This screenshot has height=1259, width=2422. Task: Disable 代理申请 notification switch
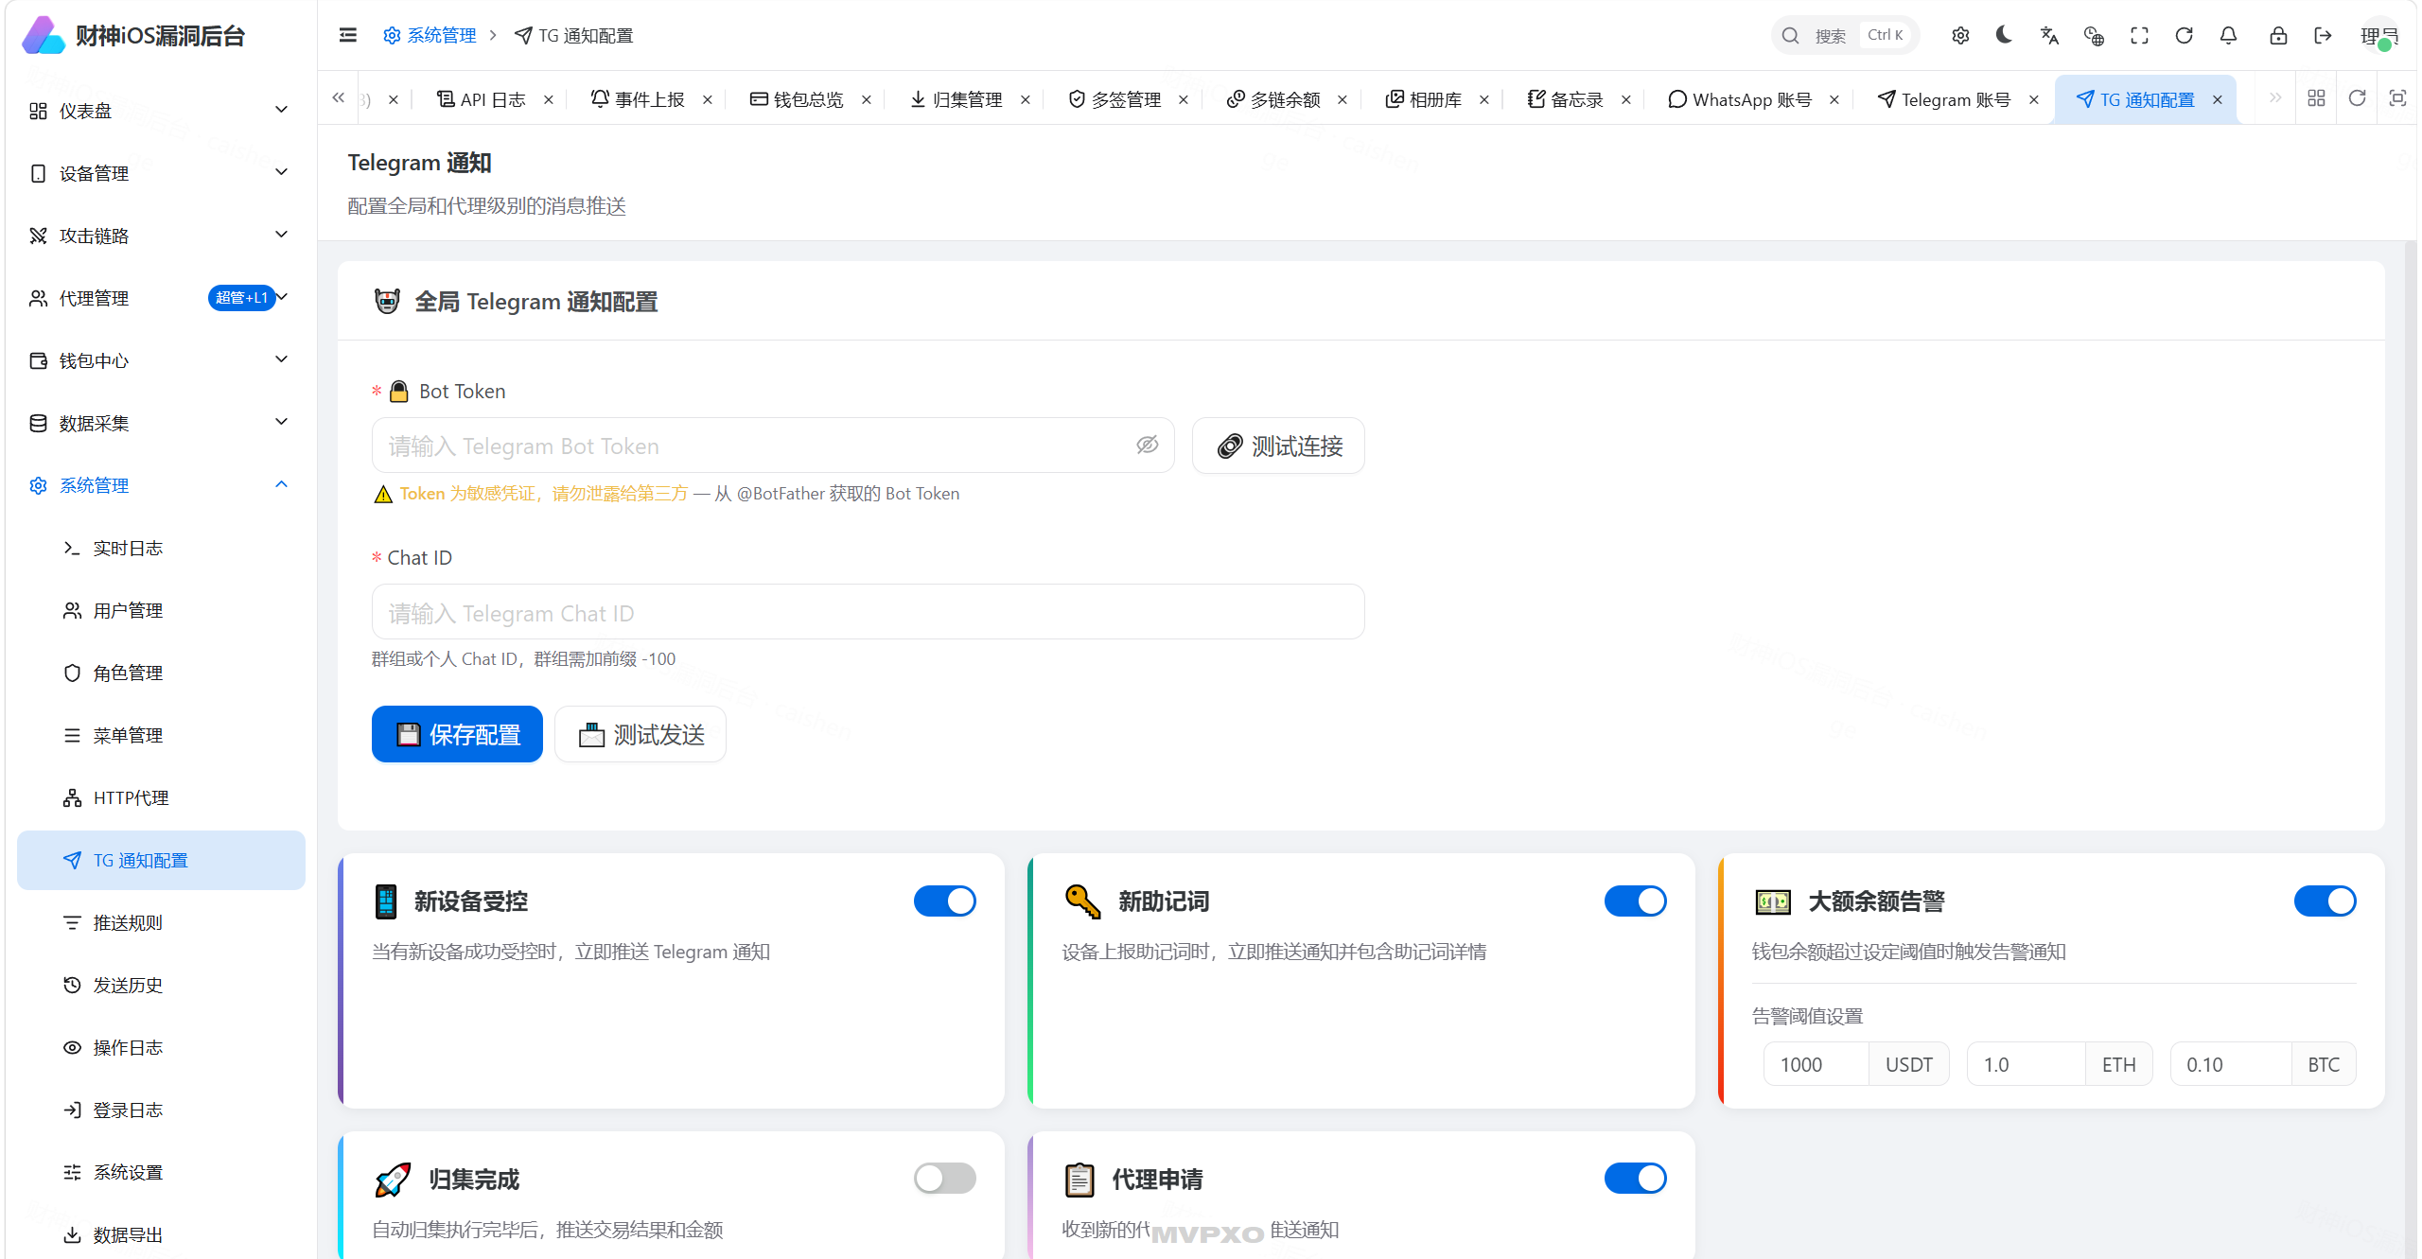(1635, 1178)
